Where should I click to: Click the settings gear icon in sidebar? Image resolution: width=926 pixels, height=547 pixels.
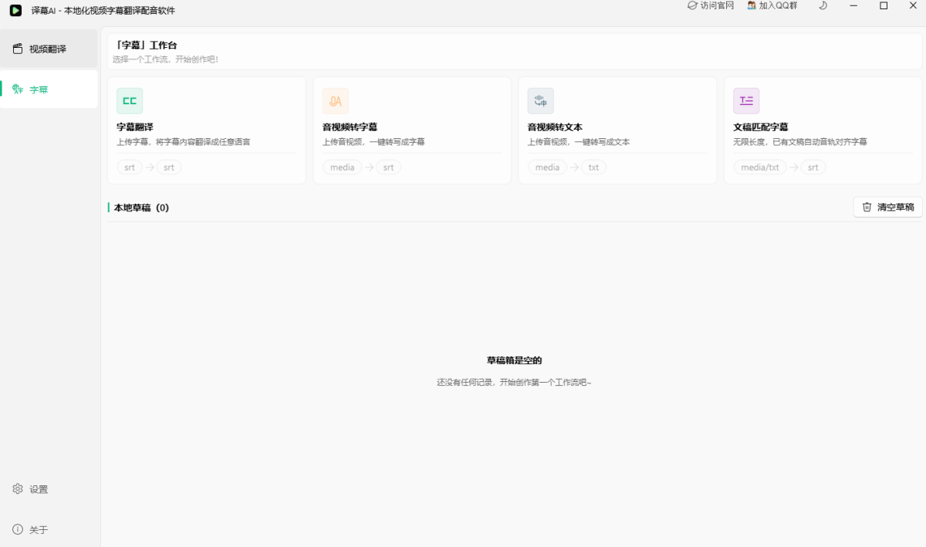tap(18, 489)
